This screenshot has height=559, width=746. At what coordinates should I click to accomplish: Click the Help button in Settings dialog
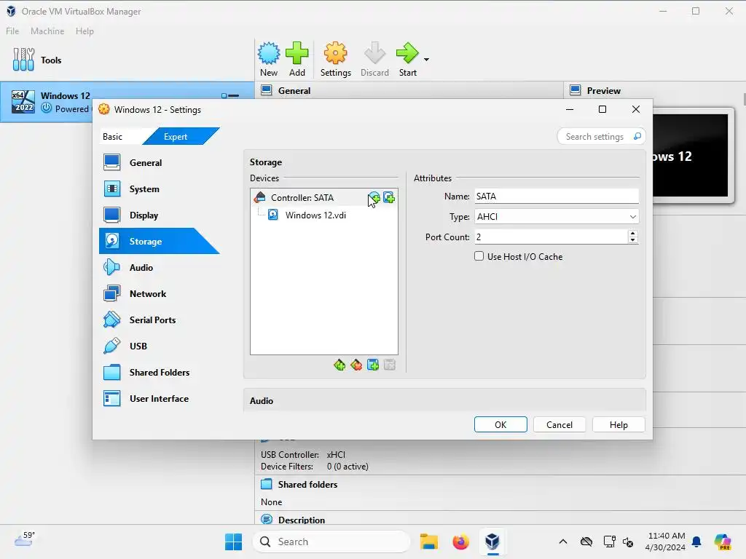click(x=619, y=424)
